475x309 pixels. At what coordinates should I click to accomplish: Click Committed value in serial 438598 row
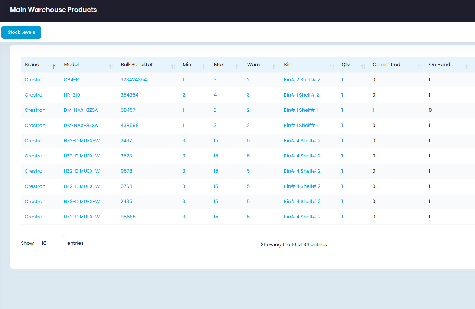pyautogui.click(x=374, y=126)
